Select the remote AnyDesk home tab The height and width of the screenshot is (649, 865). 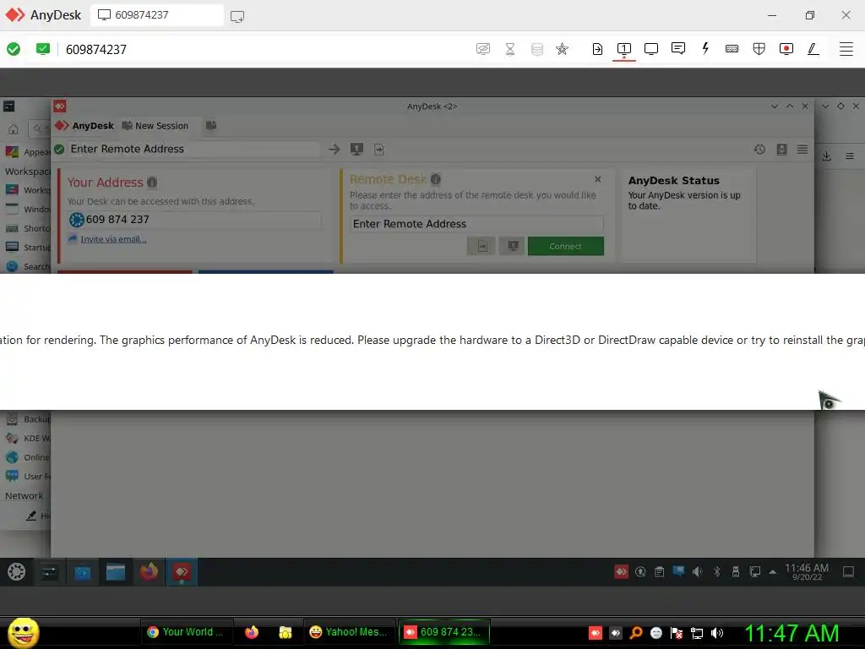click(x=84, y=126)
